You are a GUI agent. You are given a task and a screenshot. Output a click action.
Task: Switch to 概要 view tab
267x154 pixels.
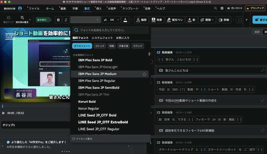[257, 32]
